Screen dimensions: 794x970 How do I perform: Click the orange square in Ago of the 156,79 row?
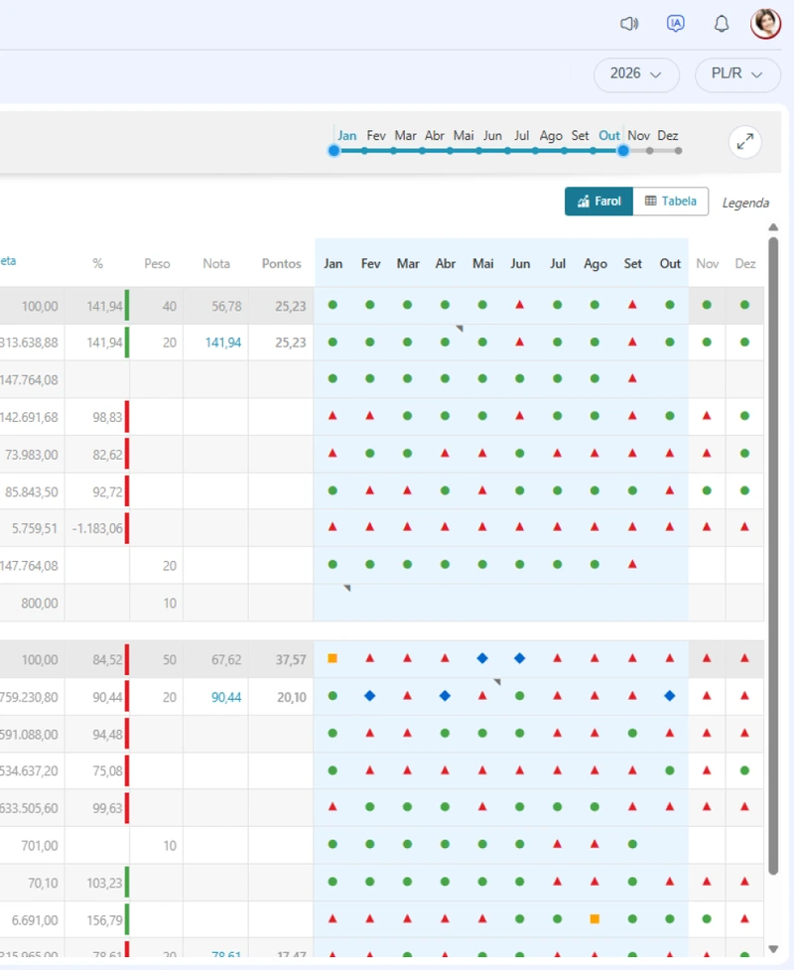click(x=595, y=918)
